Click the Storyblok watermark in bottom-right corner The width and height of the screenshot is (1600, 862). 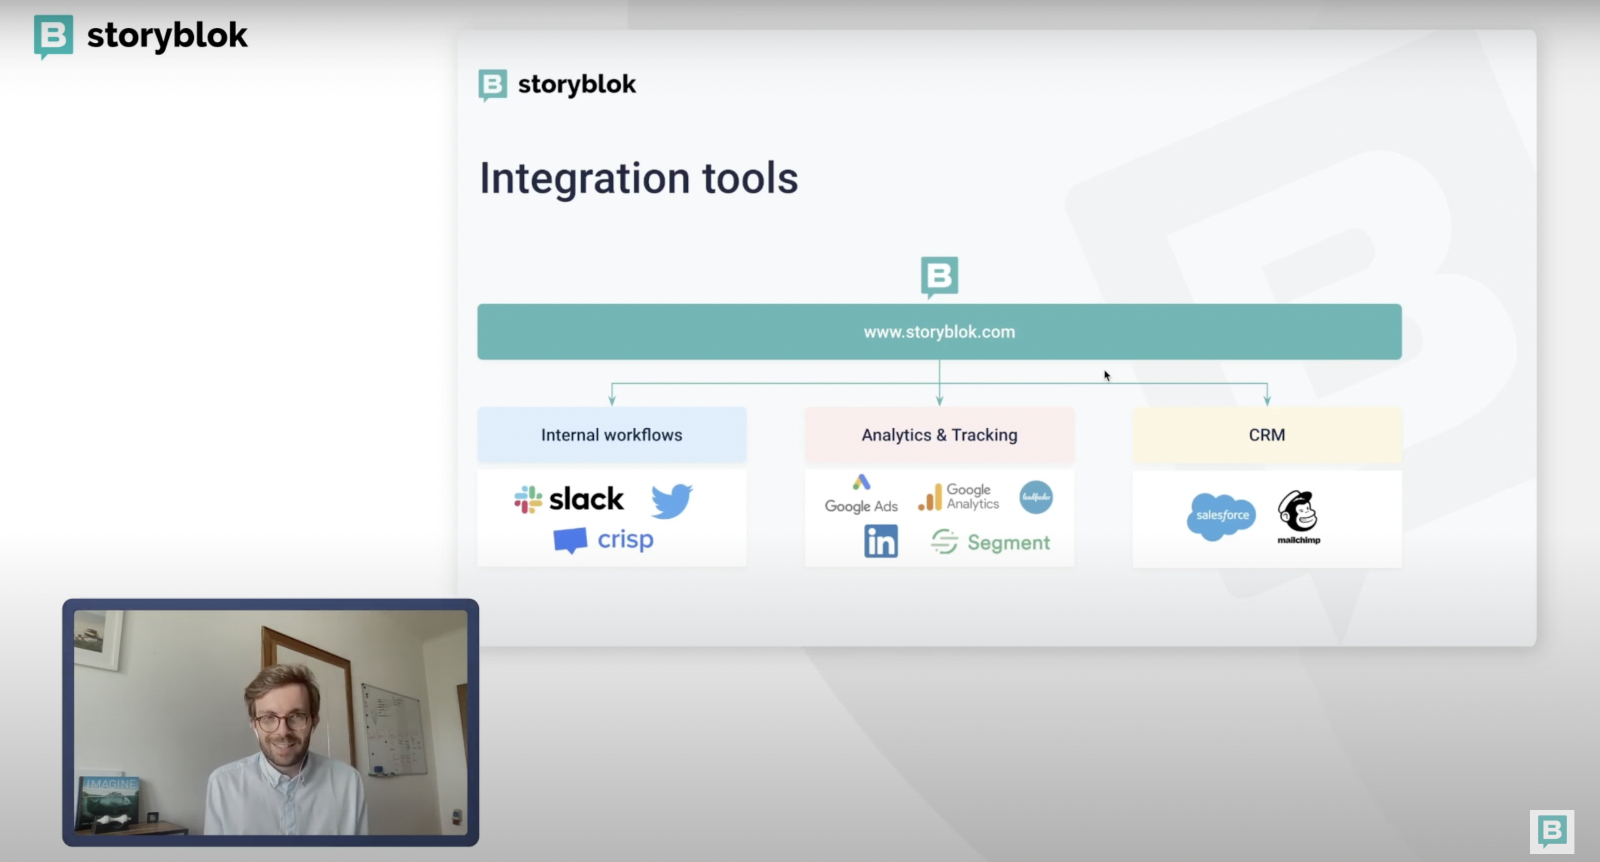click(1552, 831)
